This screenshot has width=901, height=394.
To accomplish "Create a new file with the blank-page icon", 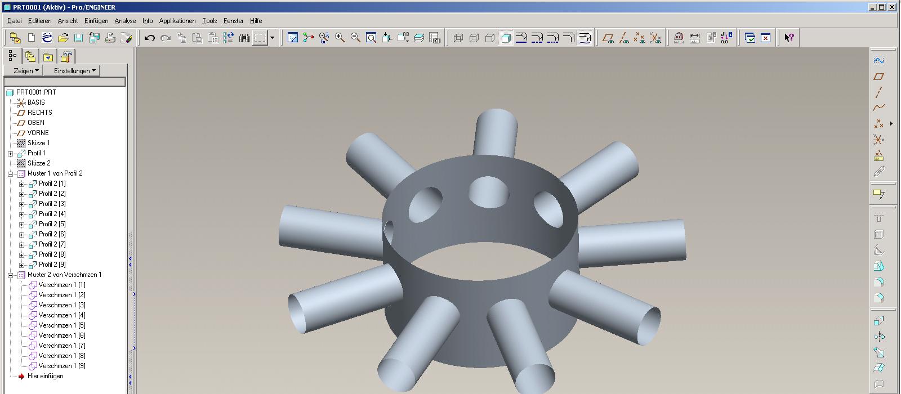I will (32, 38).
